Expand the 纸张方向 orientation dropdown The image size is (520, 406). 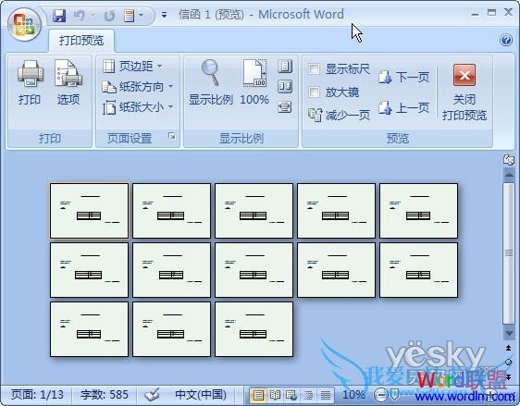pos(138,87)
